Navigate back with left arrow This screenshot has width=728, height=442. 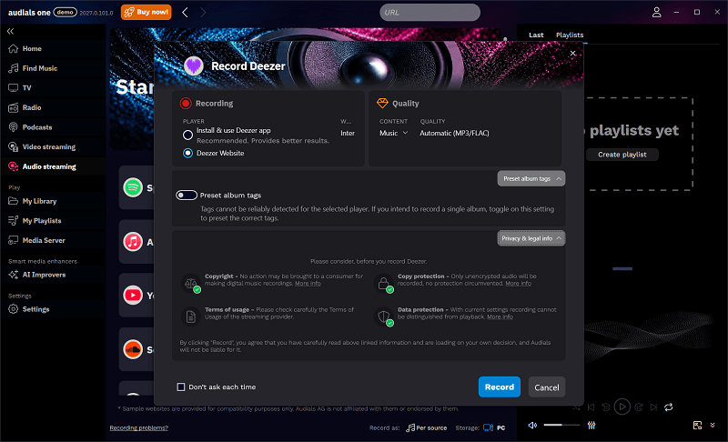coord(185,13)
